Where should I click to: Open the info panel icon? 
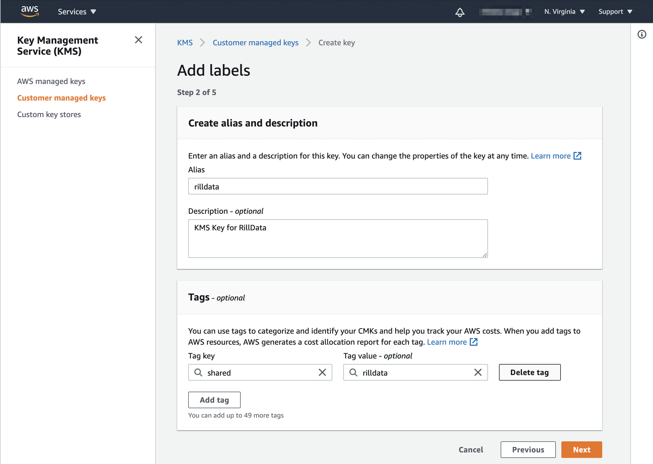point(642,35)
